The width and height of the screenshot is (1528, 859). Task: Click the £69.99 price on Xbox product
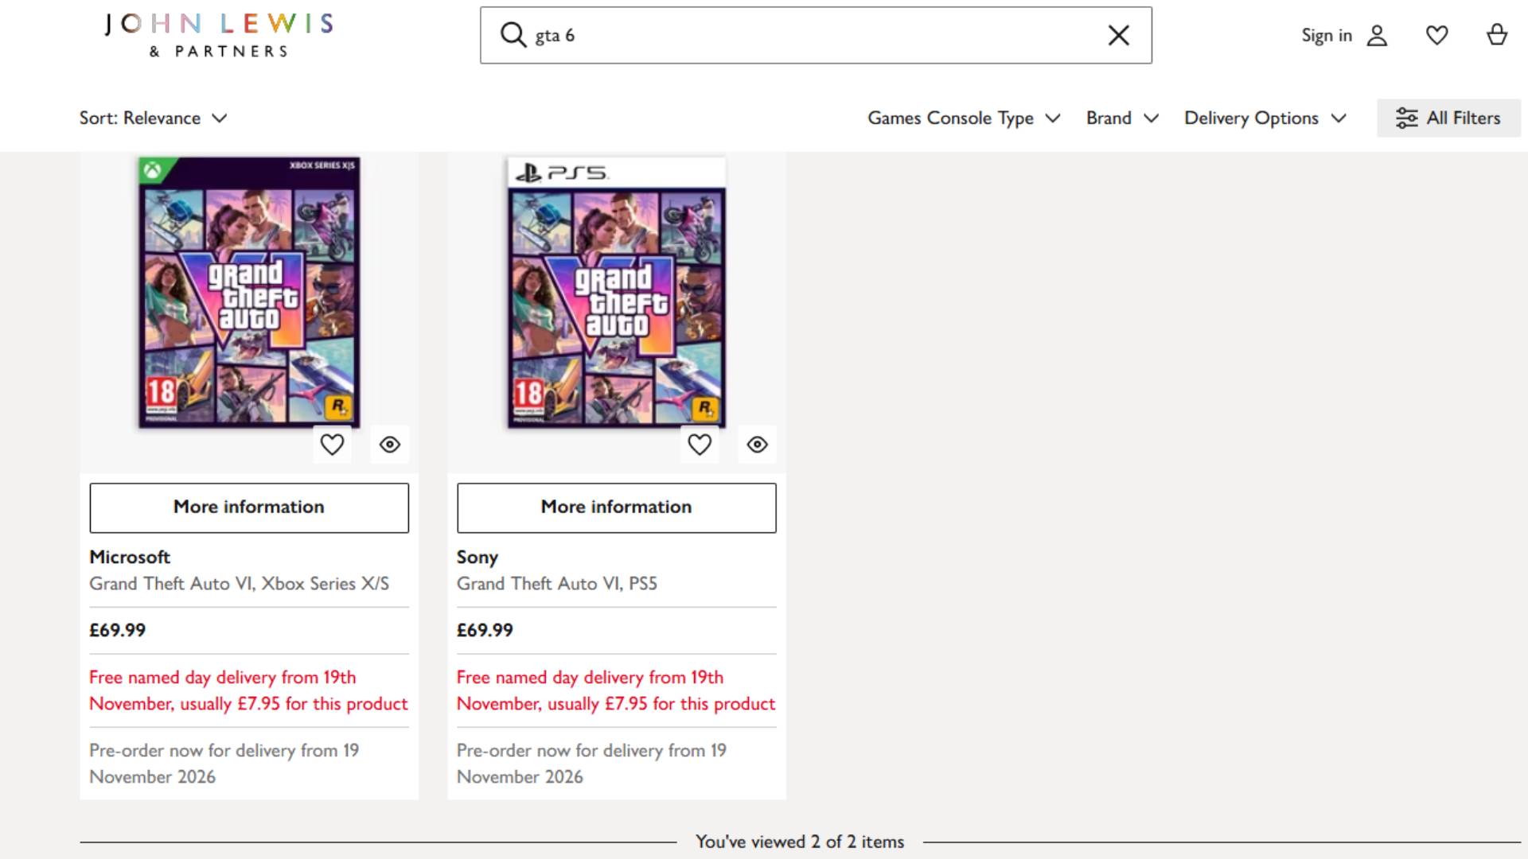pyautogui.click(x=117, y=630)
